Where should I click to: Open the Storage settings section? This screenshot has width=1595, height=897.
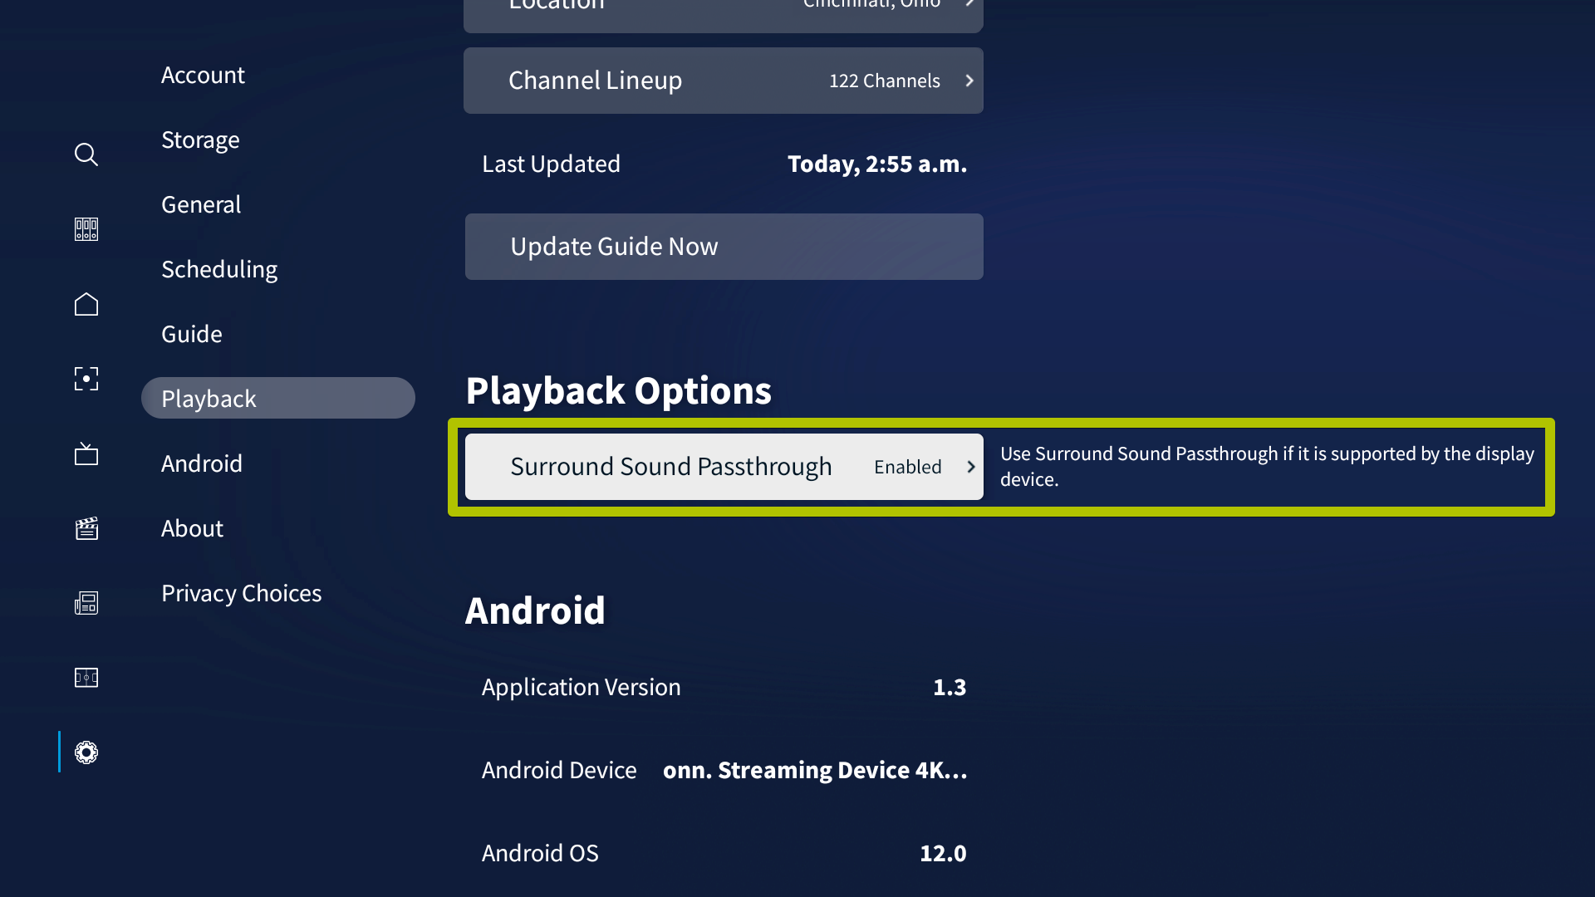tap(200, 140)
